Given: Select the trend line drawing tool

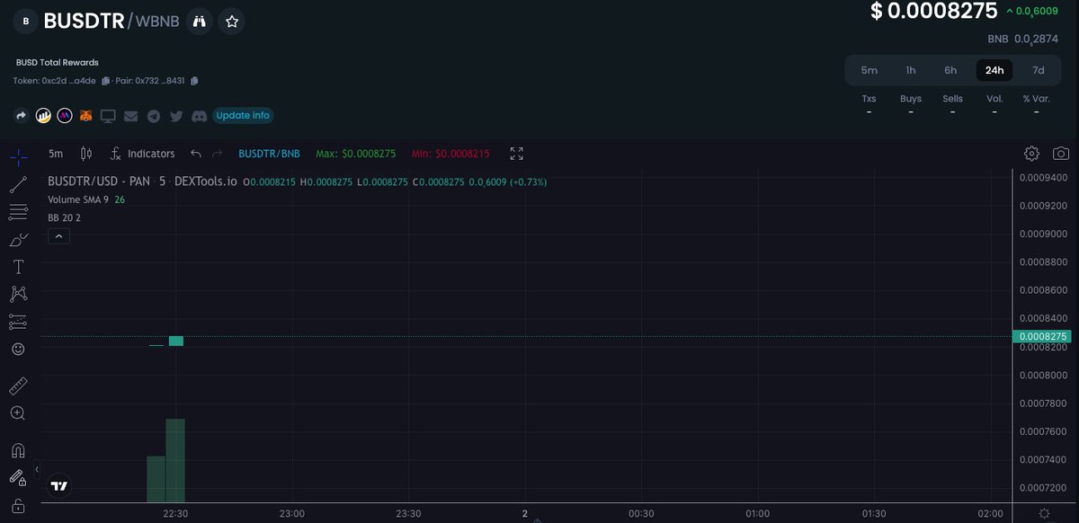Looking at the screenshot, I should (x=18, y=185).
